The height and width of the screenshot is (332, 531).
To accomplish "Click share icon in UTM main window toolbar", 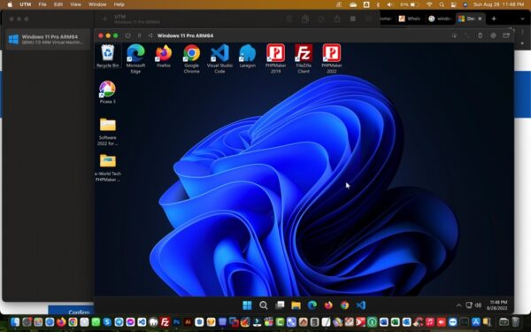I will (337, 19).
